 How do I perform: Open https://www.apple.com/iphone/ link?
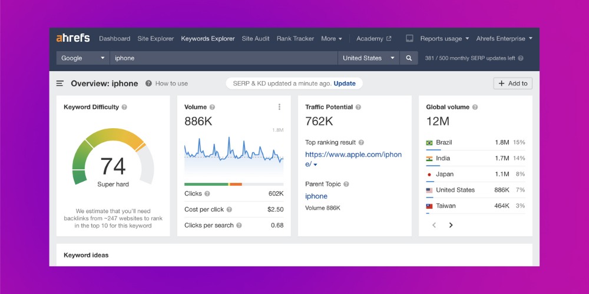tap(353, 159)
